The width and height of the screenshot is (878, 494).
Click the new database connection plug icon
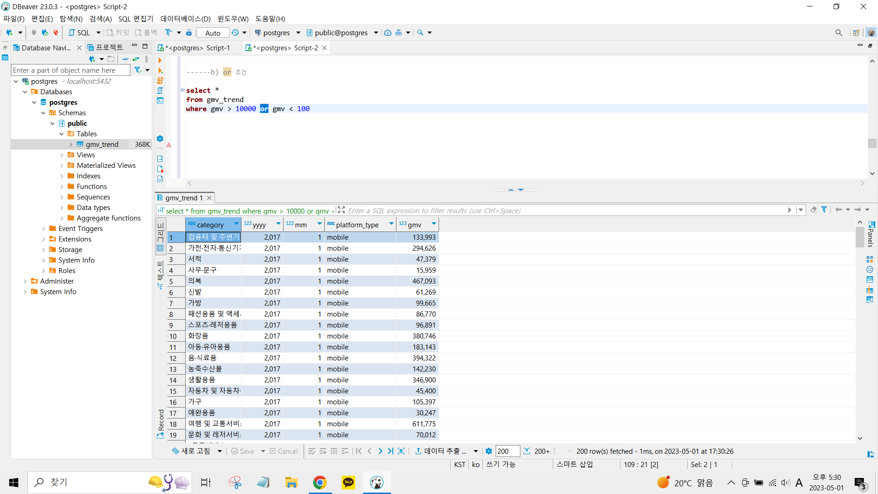point(9,32)
